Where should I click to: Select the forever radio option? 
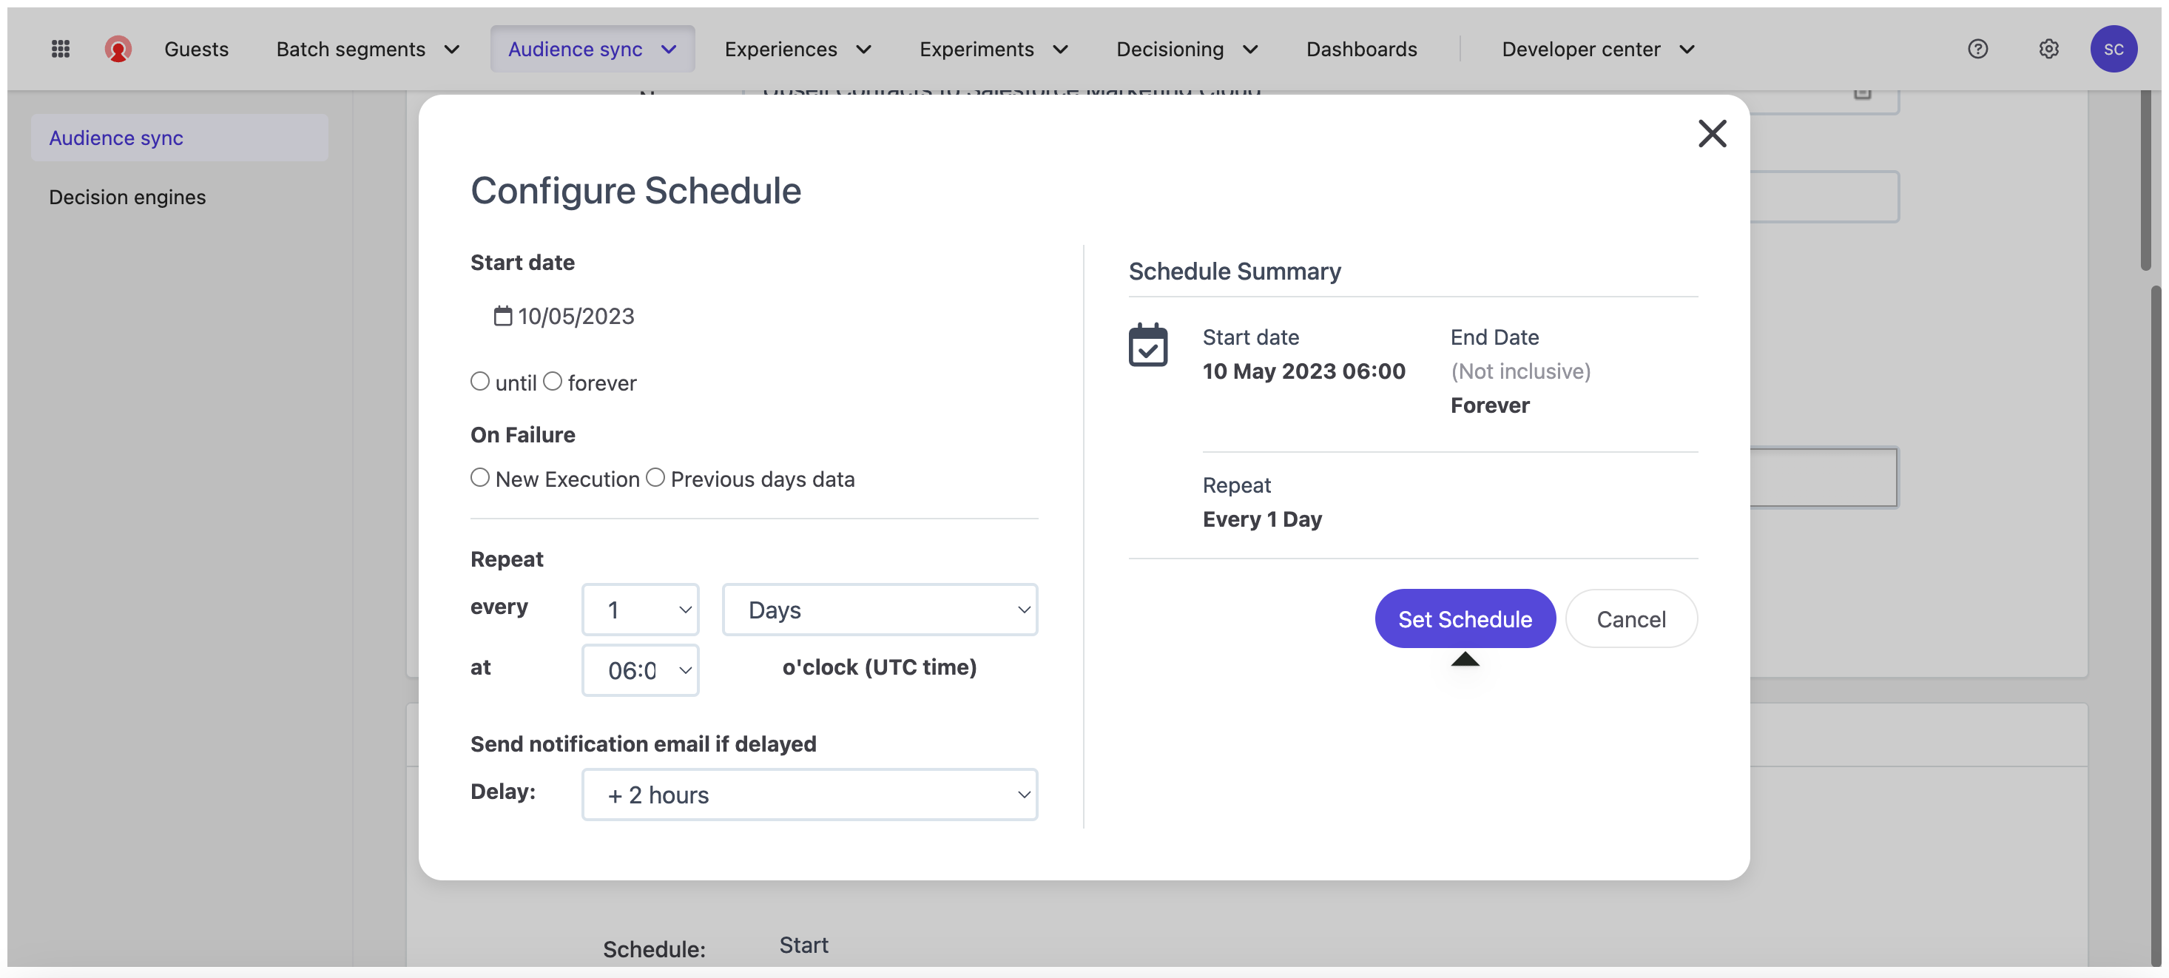click(553, 382)
